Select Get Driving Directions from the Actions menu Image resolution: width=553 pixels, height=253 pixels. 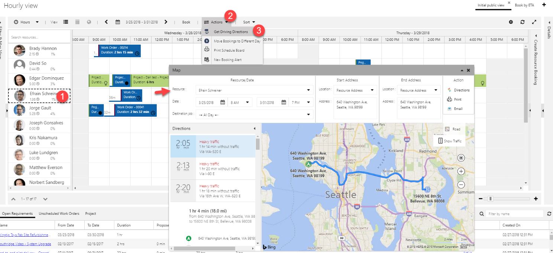[231, 32]
